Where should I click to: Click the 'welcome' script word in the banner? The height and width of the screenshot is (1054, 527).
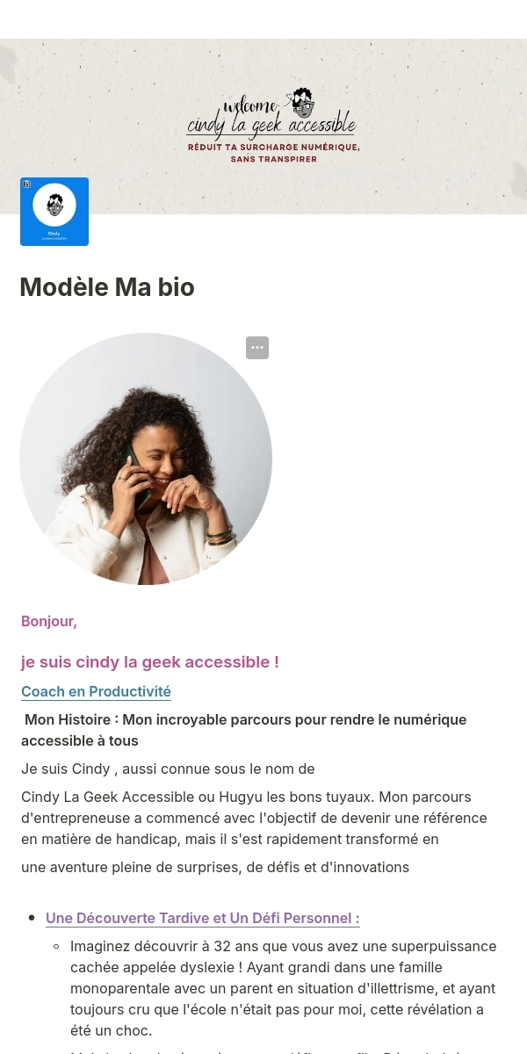251,106
